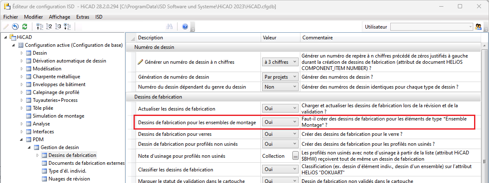The image size is (489, 183).
Task: Open help with blue question mark icon
Action: click(x=185, y=26)
